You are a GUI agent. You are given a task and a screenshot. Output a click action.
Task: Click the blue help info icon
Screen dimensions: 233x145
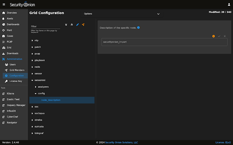[138, 28]
